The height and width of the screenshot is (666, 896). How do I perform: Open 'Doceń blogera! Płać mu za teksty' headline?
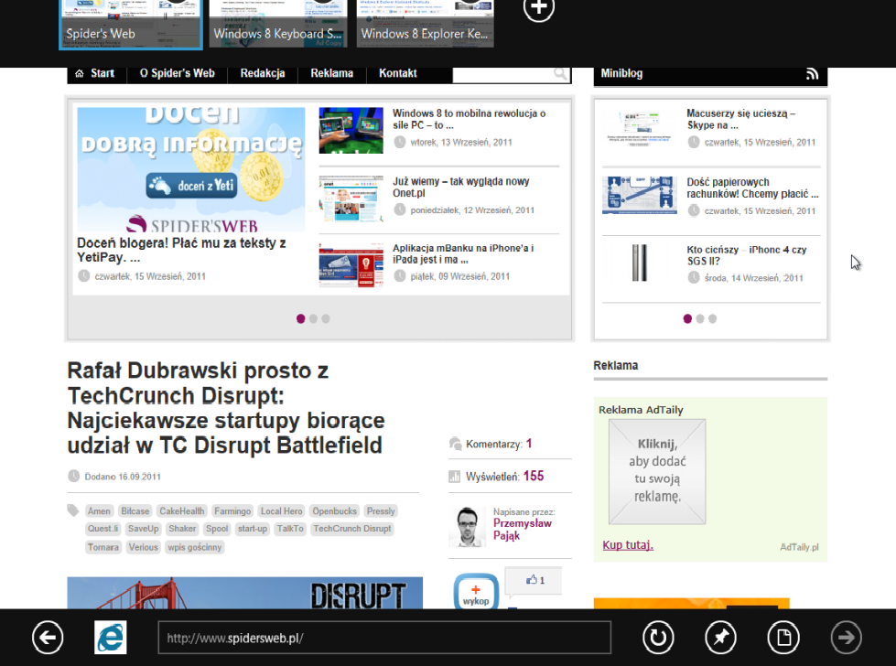(x=182, y=250)
